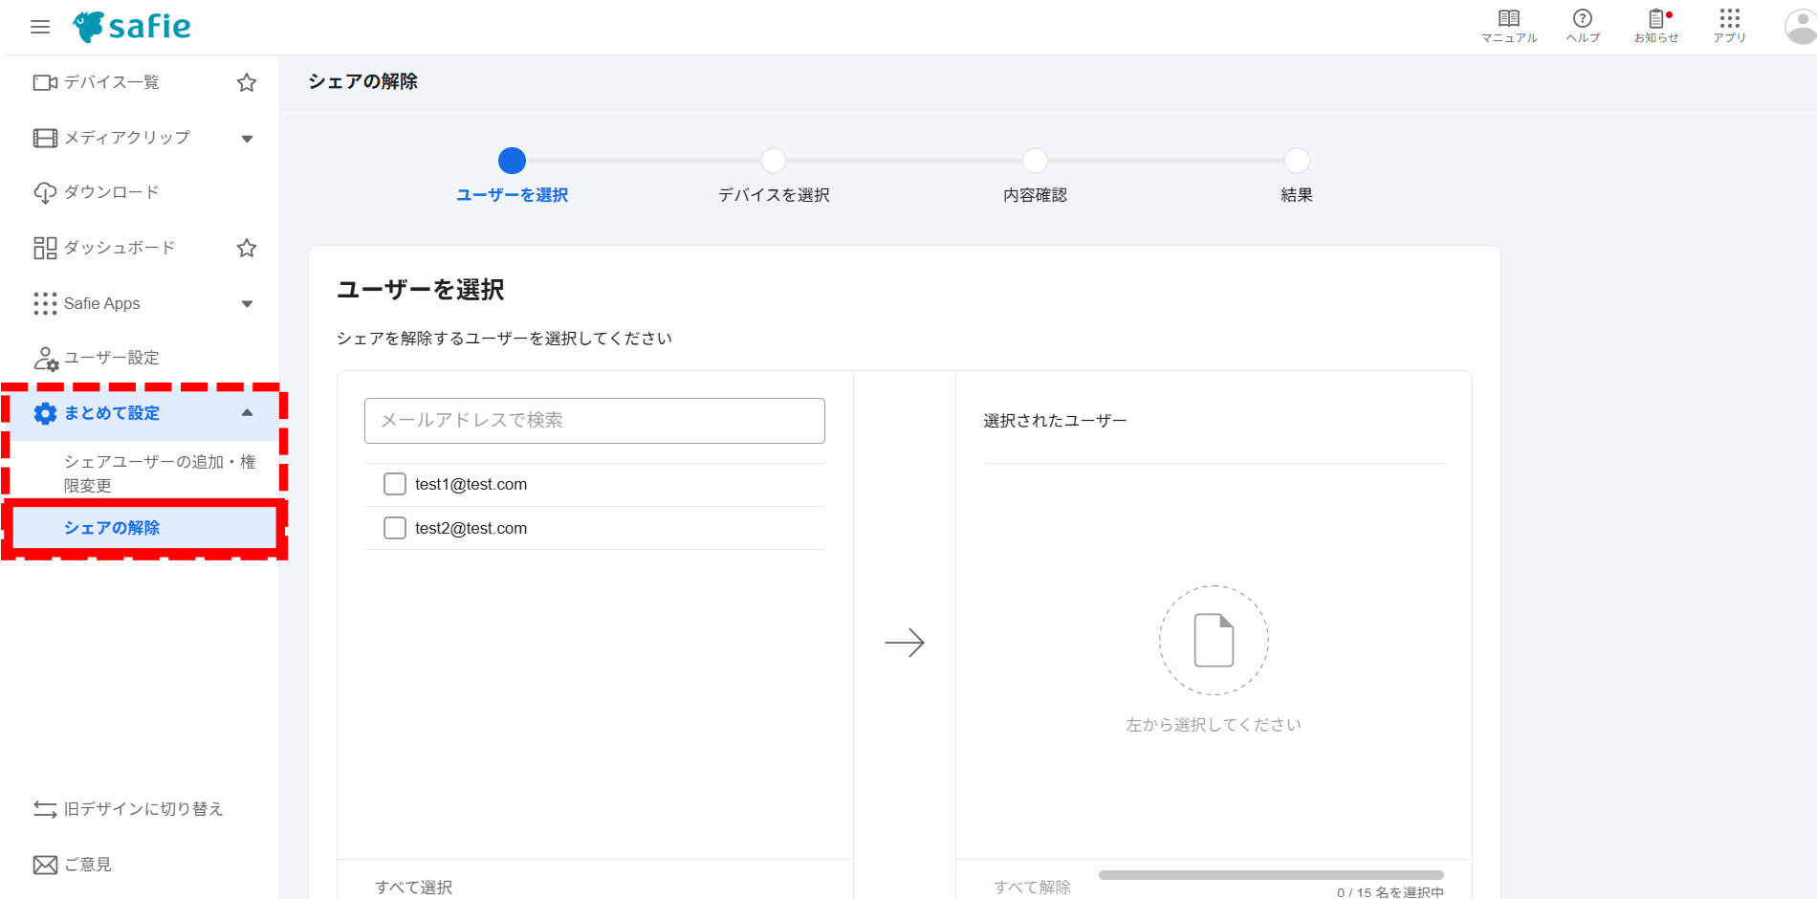Open the user profile avatar
Image resolution: width=1817 pixels, height=899 pixels.
tap(1801, 26)
